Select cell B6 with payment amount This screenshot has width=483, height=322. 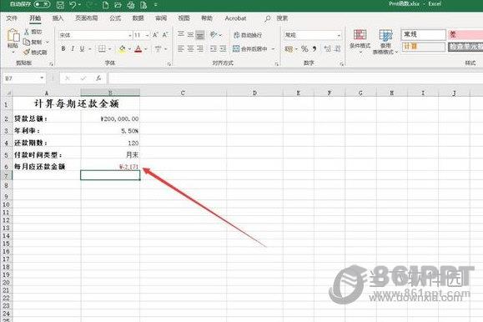tap(110, 167)
